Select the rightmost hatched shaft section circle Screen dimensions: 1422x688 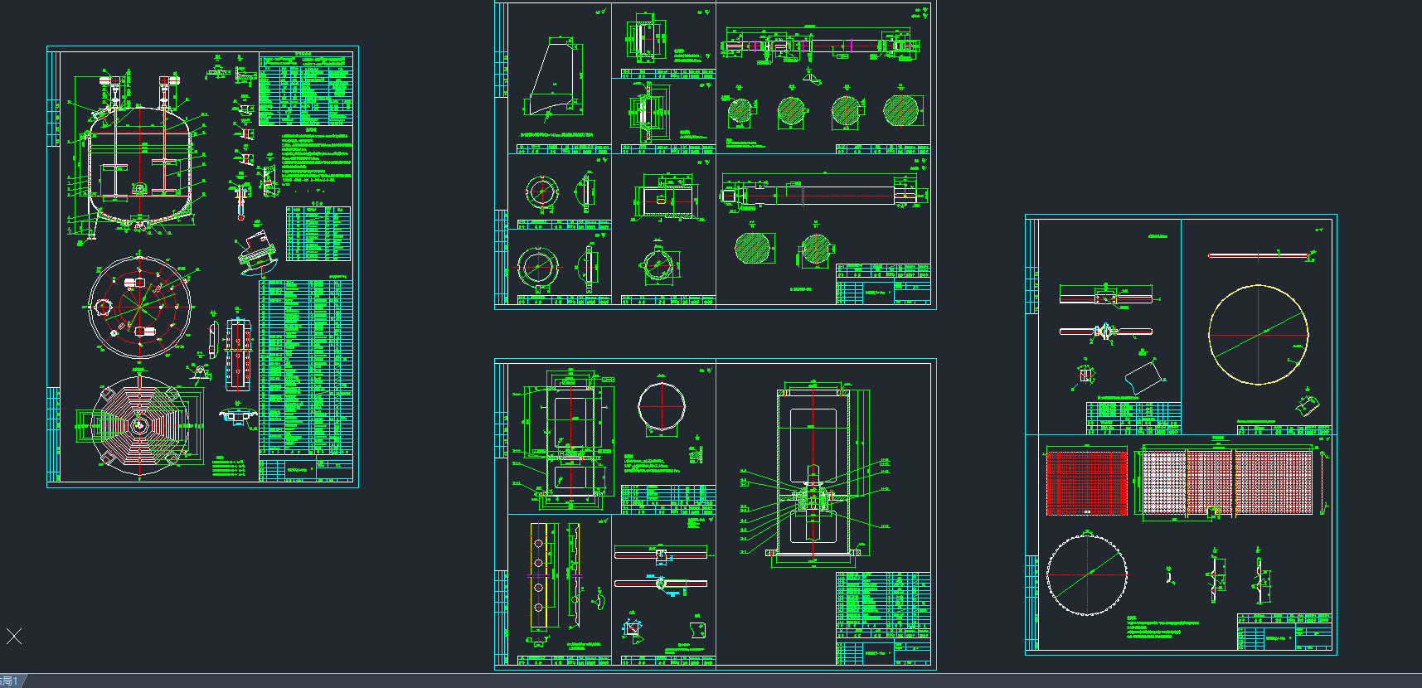pyautogui.click(x=900, y=111)
